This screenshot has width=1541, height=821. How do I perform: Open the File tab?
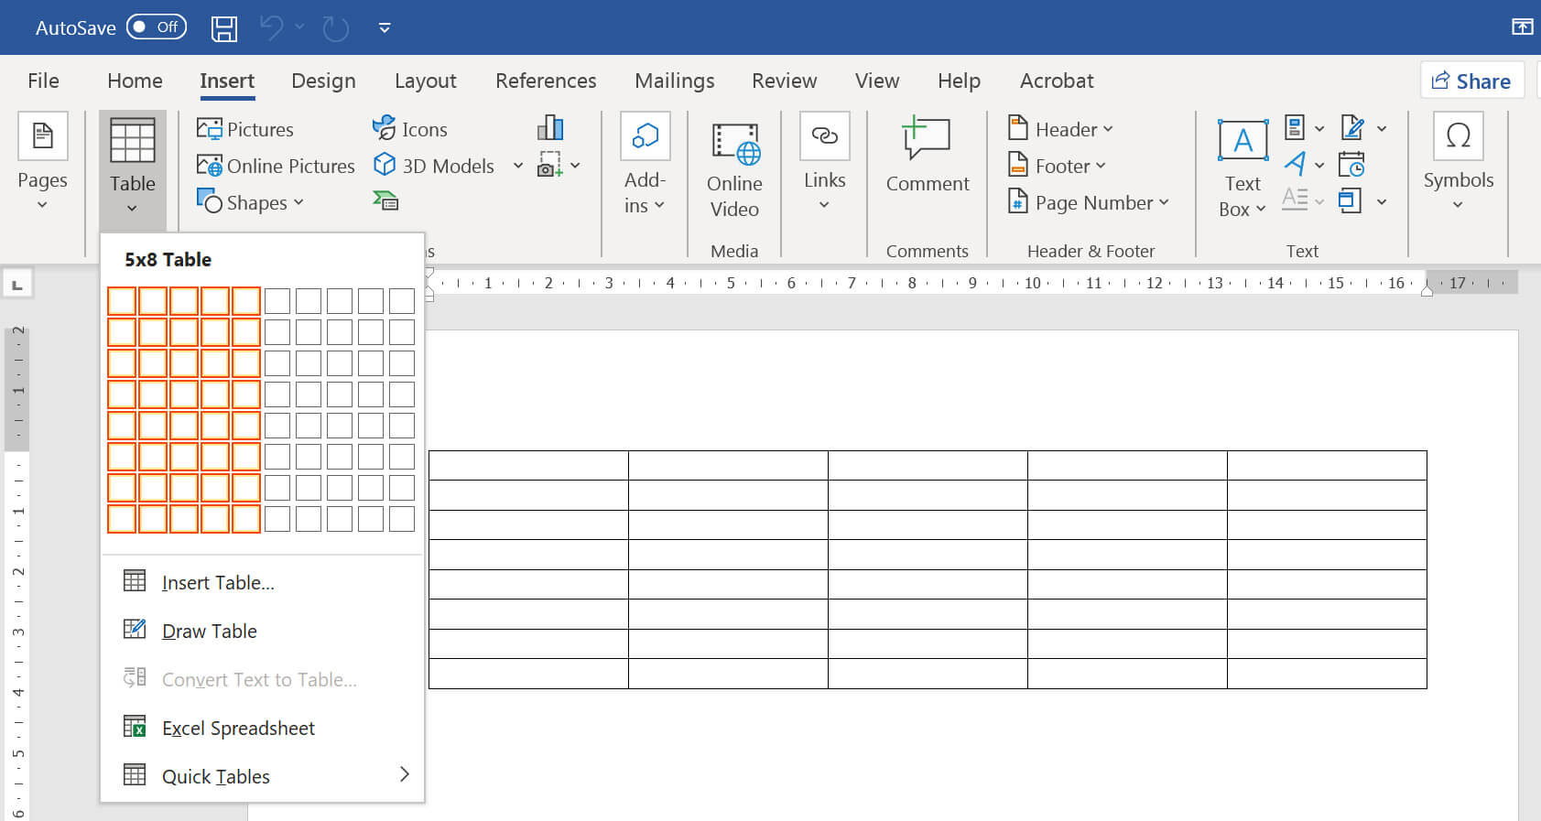(x=43, y=81)
